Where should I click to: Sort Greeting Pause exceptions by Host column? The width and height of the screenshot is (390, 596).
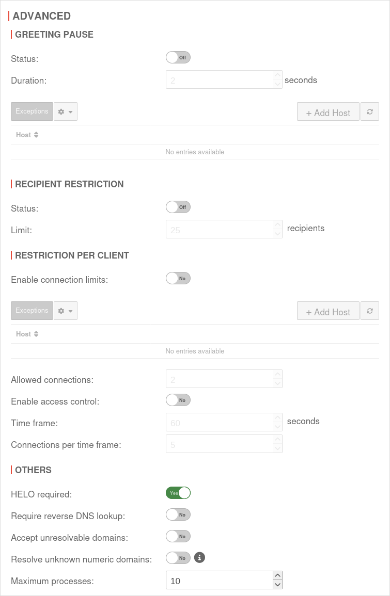point(27,135)
